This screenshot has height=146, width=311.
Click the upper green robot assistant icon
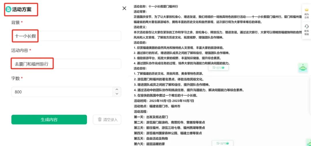pyautogui.click(x=303, y=68)
